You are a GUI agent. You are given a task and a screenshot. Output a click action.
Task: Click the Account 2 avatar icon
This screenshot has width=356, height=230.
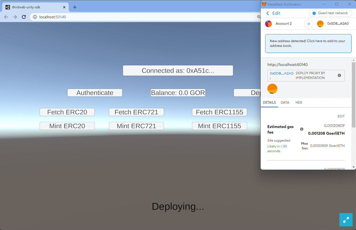point(268,24)
